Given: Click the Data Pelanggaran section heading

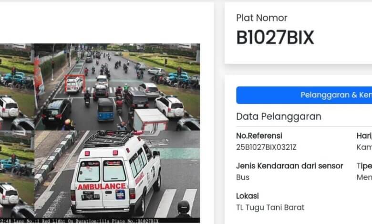Looking at the screenshot, I should 279,116.
